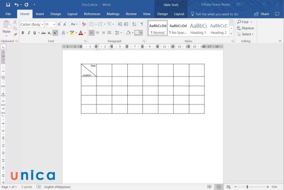Decrease font size with smaller A

[x=65, y=24]
